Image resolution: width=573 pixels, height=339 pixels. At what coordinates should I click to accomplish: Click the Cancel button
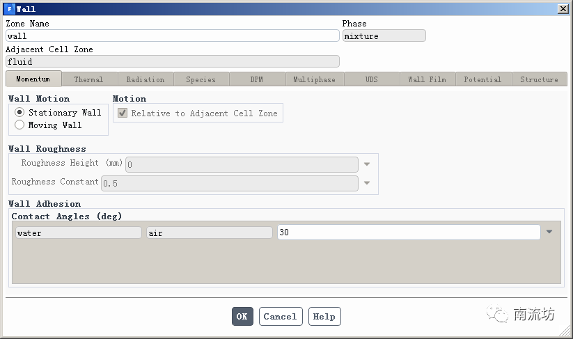(281, 316)
